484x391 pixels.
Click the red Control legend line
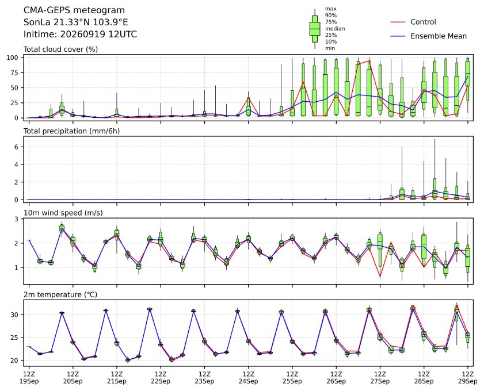point(398,22)
